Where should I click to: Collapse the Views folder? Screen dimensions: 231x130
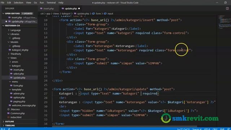click(x=9, y=58)
